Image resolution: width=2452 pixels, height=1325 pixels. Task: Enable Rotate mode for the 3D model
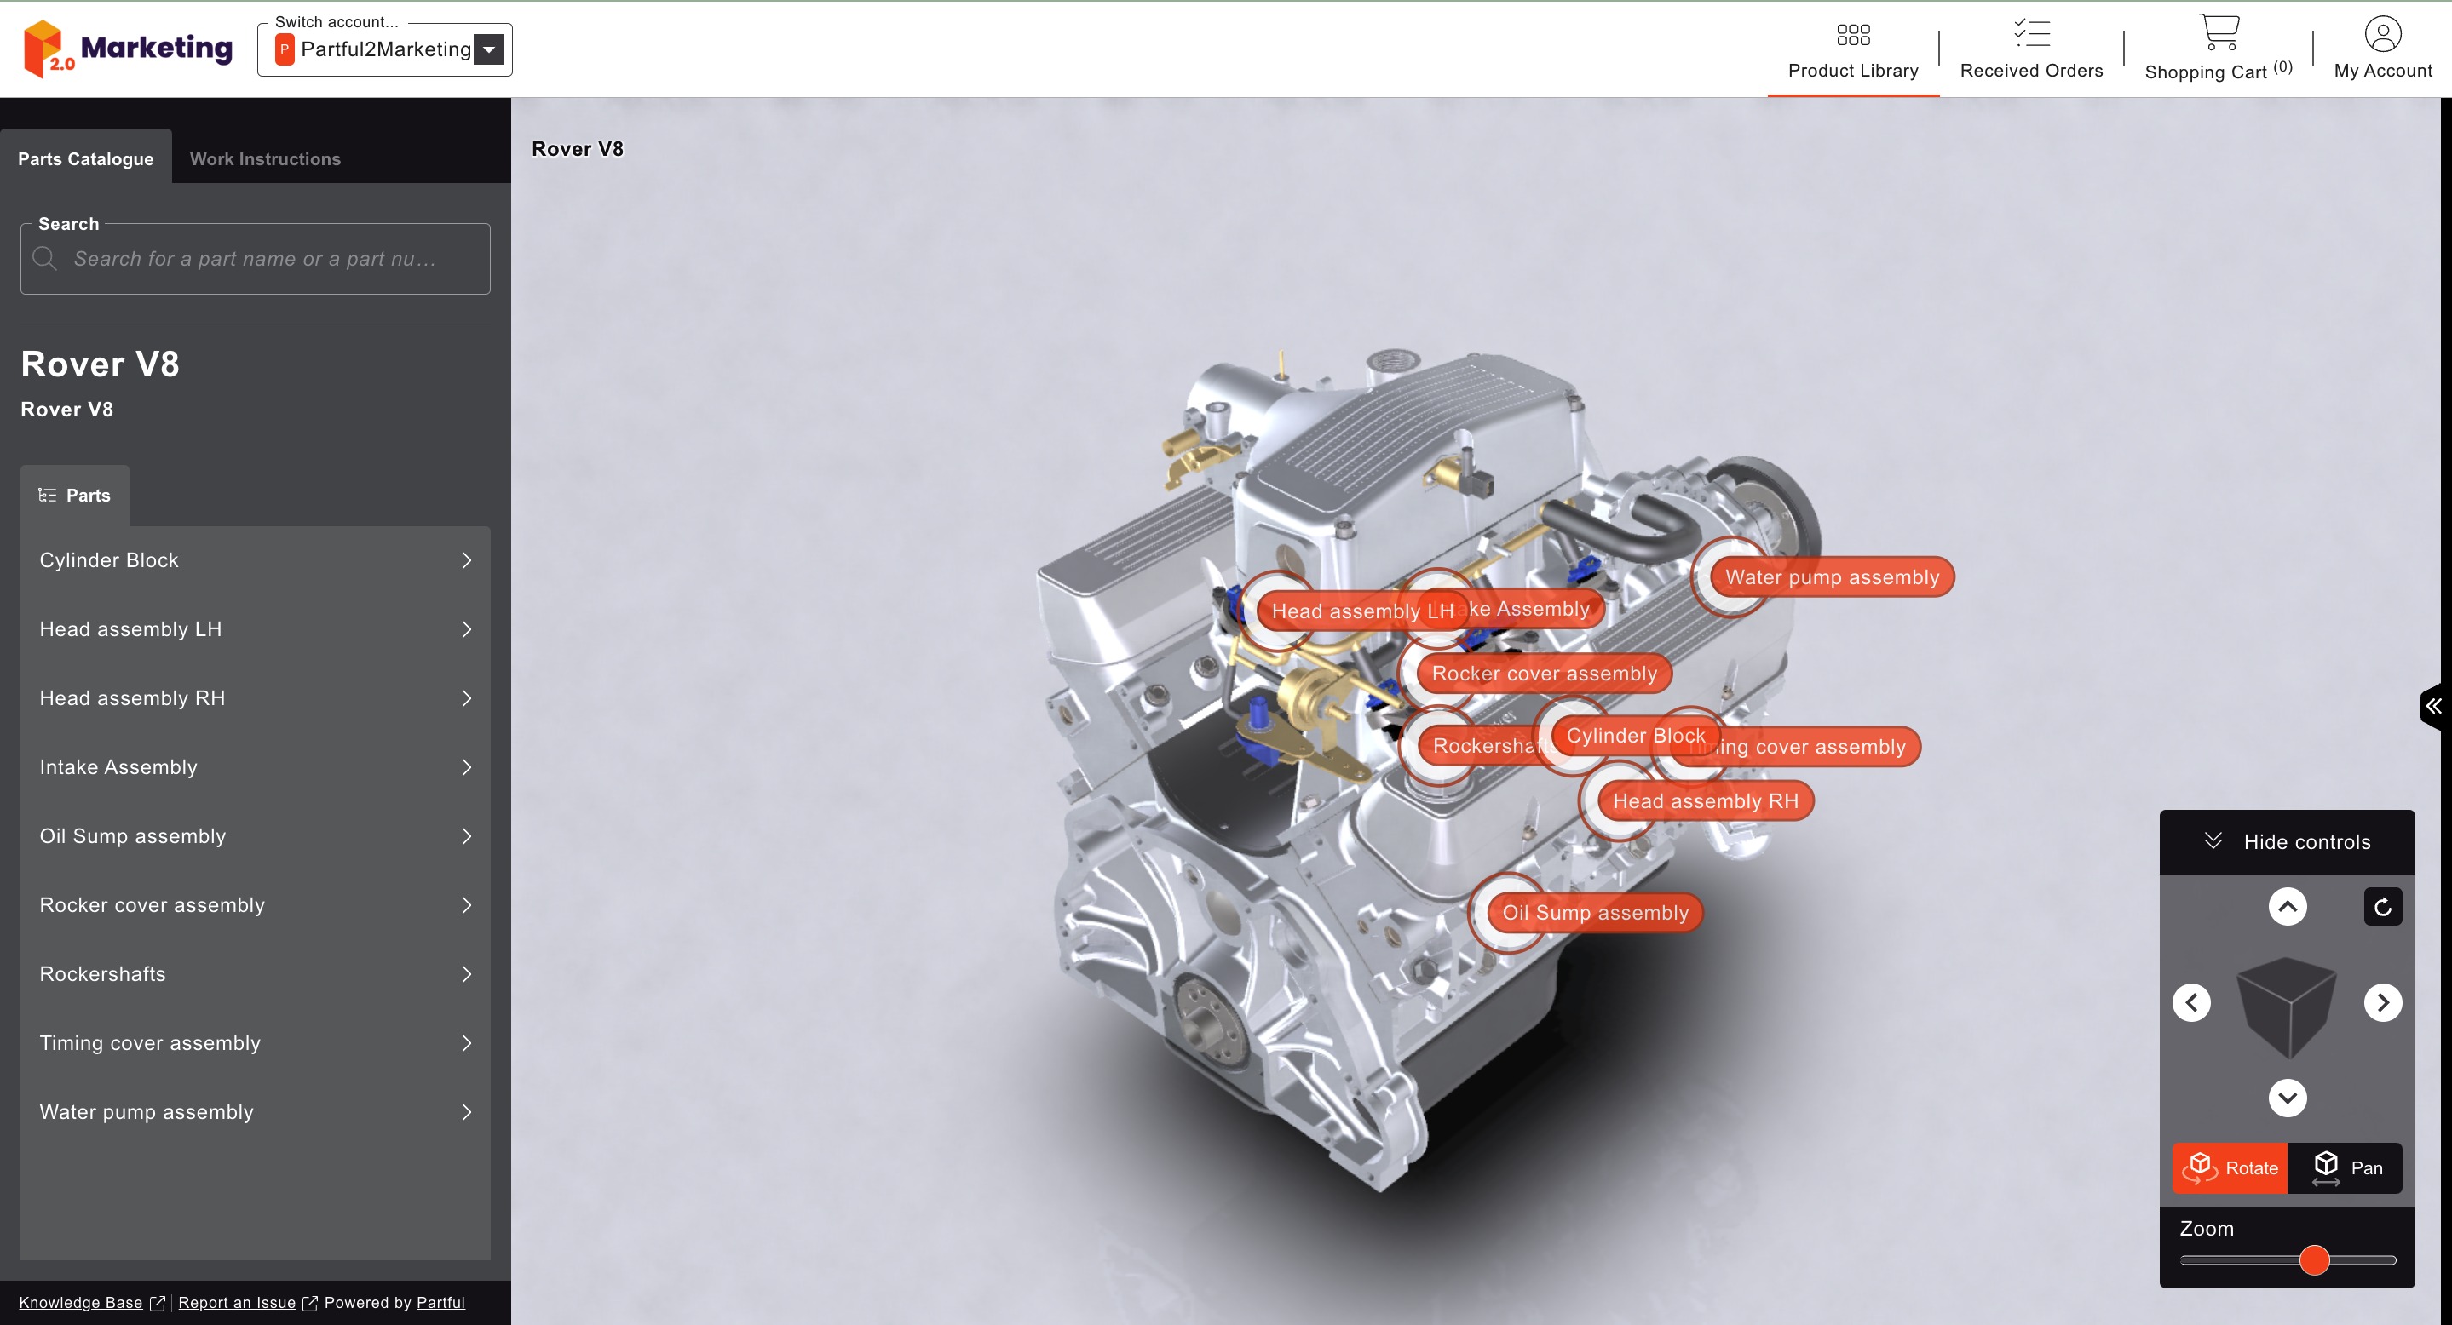point(2230,1168)
